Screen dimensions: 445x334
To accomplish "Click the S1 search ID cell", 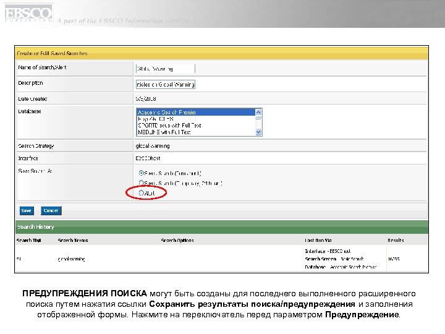I will point(19,259).
